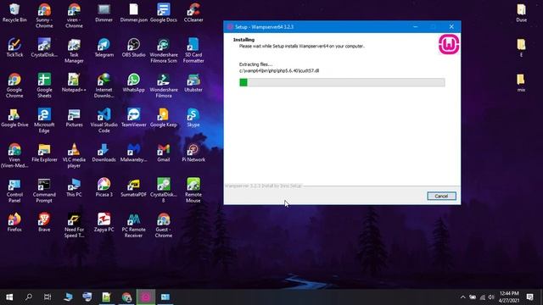Select the Google Sheets desktop icon

pyautogui.click(x=44, y=86)
